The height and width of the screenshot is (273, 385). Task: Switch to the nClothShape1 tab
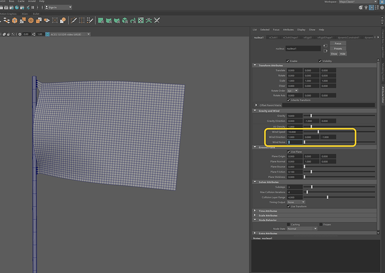click(290, 38)
